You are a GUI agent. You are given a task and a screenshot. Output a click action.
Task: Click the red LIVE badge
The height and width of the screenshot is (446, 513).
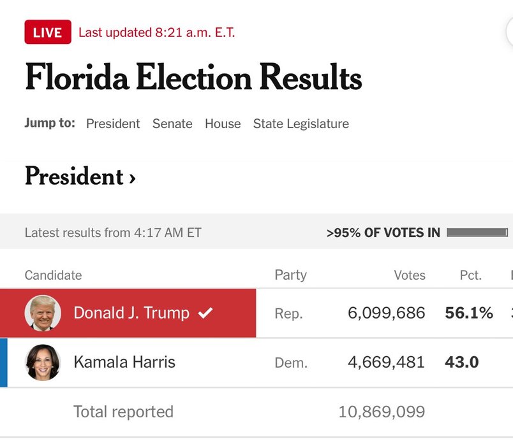coord(48,32)
